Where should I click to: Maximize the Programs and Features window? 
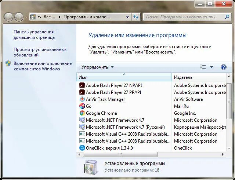point(210,4)
